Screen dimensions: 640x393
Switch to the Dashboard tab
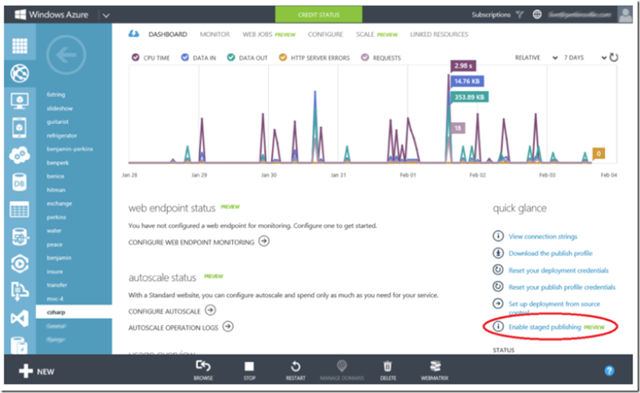click(167, 34)
